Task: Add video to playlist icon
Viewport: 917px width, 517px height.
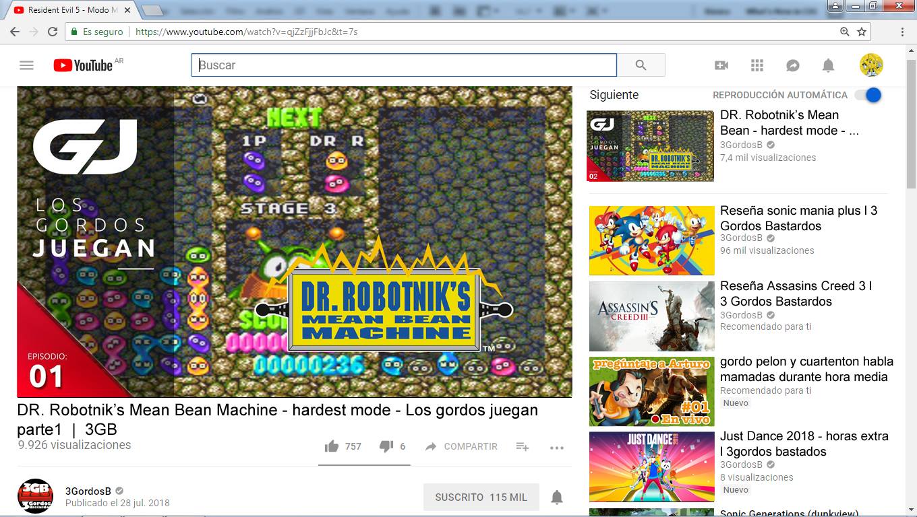Action: coord(523,446)
